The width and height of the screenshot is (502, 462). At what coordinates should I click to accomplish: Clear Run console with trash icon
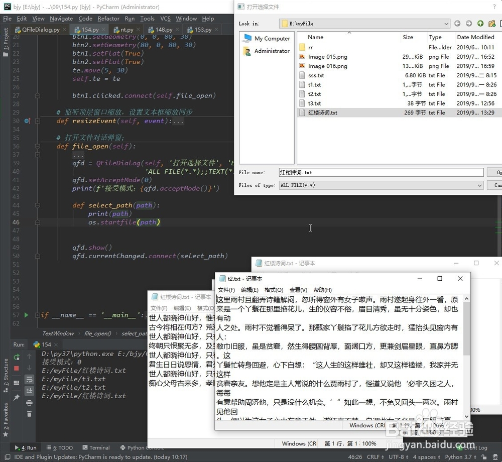29,414
